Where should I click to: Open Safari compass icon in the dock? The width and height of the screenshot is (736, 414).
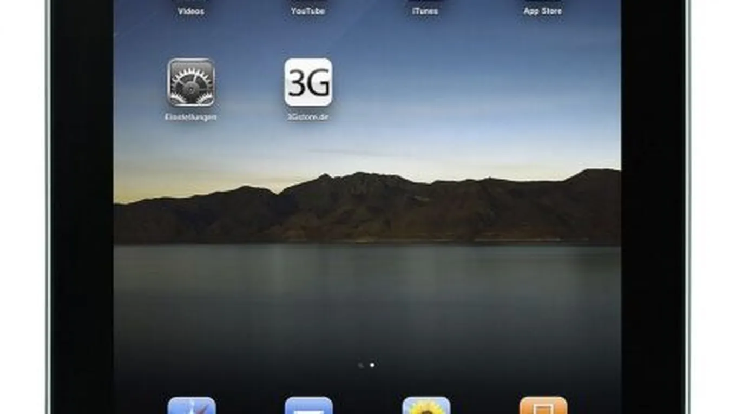click(x=192, y=406)
